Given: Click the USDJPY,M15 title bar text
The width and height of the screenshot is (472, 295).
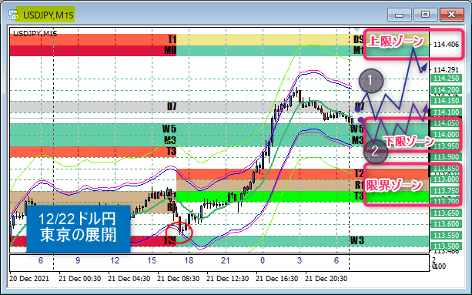Looking at the screenshot, I should 49,15.
